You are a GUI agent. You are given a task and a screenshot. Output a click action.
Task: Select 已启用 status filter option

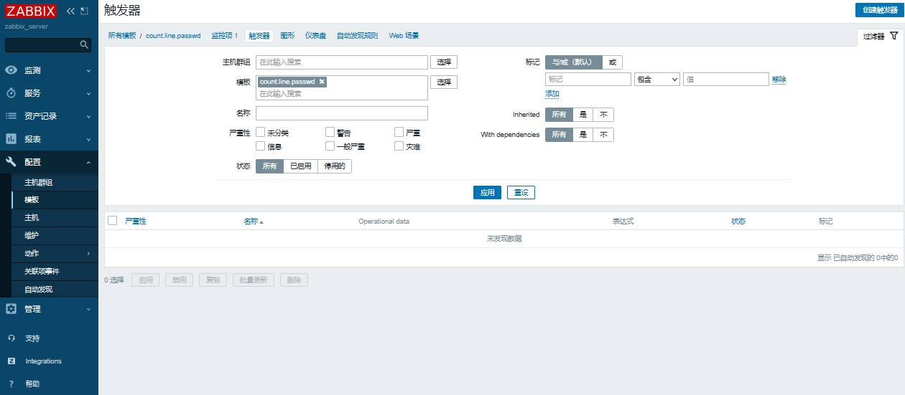click(300, 166)
